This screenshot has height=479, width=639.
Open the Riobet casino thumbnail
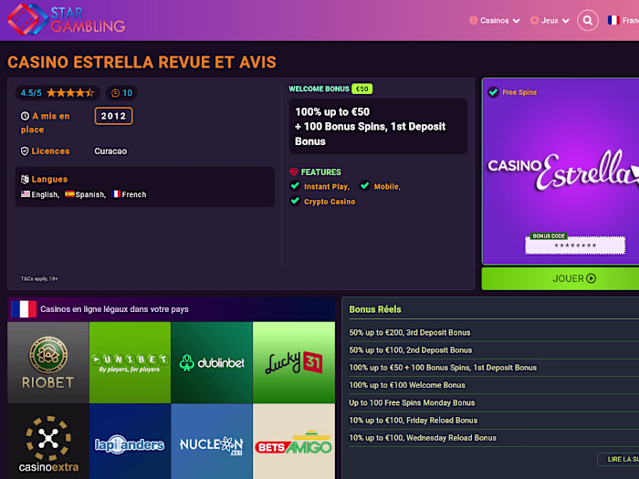click(x=48, y=362)
